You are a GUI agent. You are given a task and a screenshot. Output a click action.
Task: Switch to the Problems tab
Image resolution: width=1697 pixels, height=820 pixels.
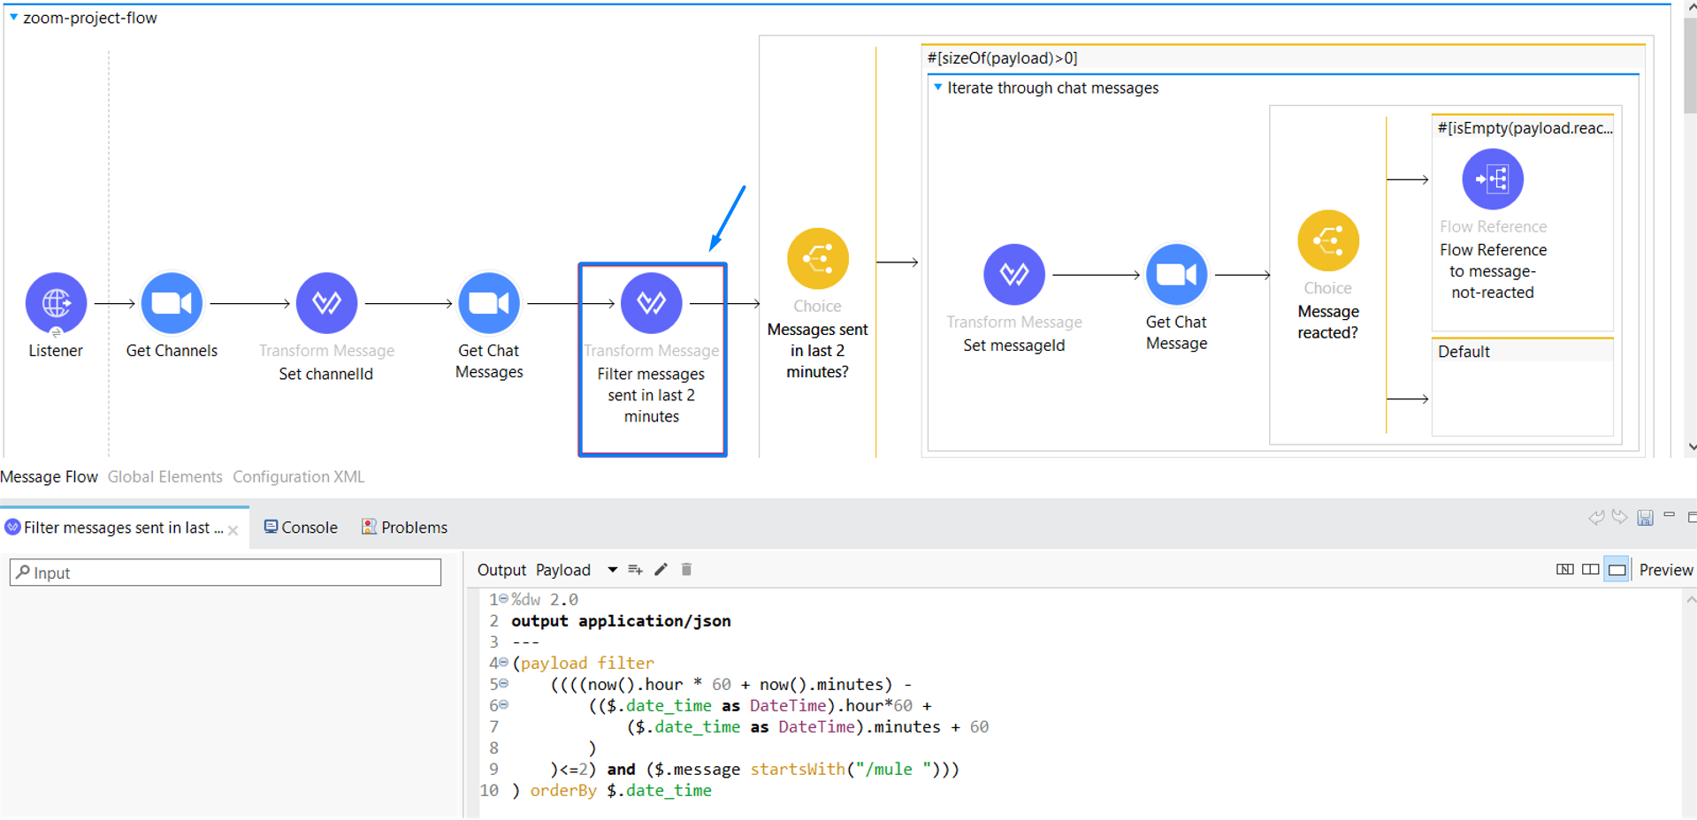point(404,528)
